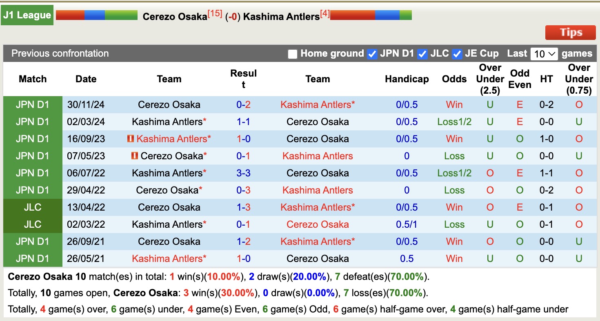Click red card icon beside Cerezo Osaka on 07/05/23
Viewport: 600px width, 321px height.
pos(134,156)
